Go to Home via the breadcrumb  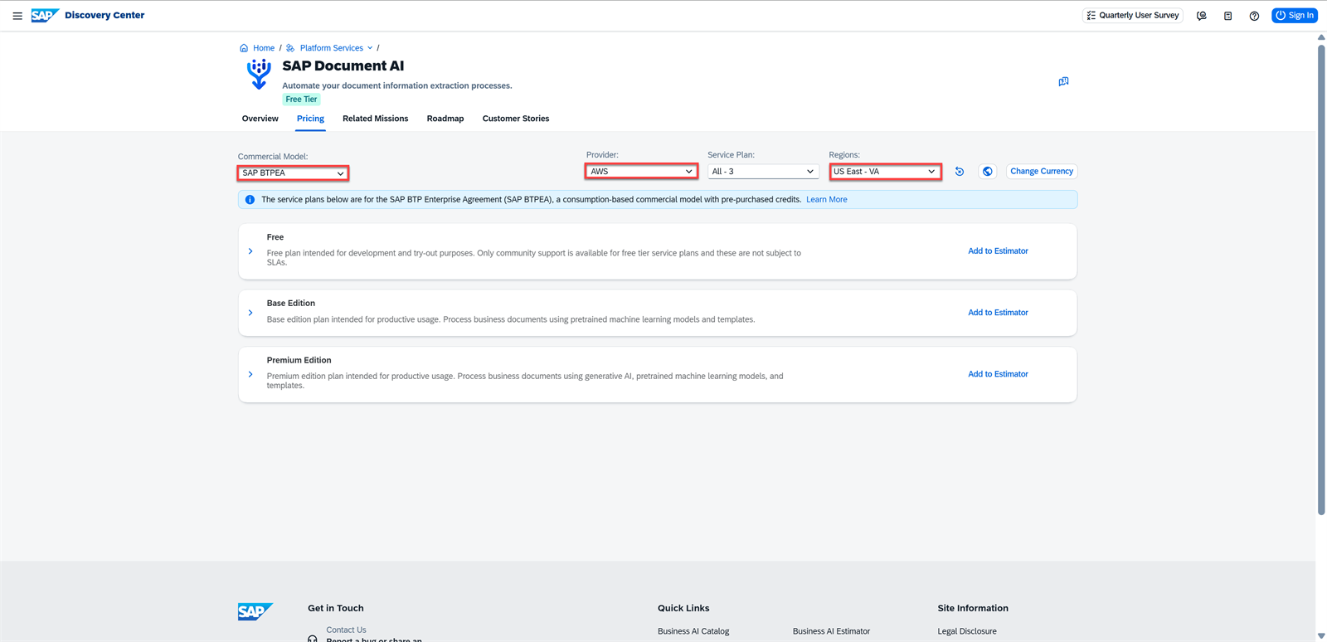pos(264,48)
